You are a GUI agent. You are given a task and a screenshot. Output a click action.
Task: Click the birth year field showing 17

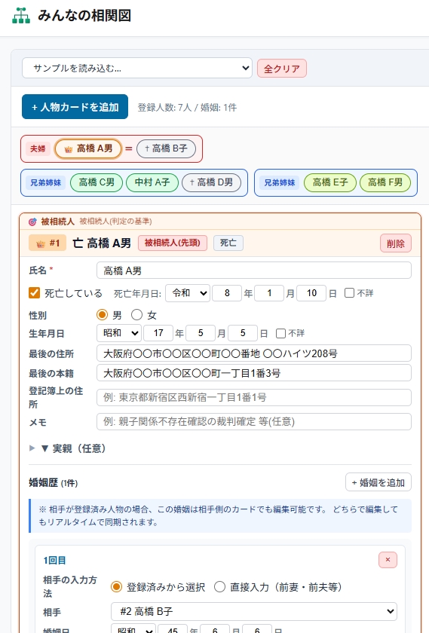coord(158,333)
